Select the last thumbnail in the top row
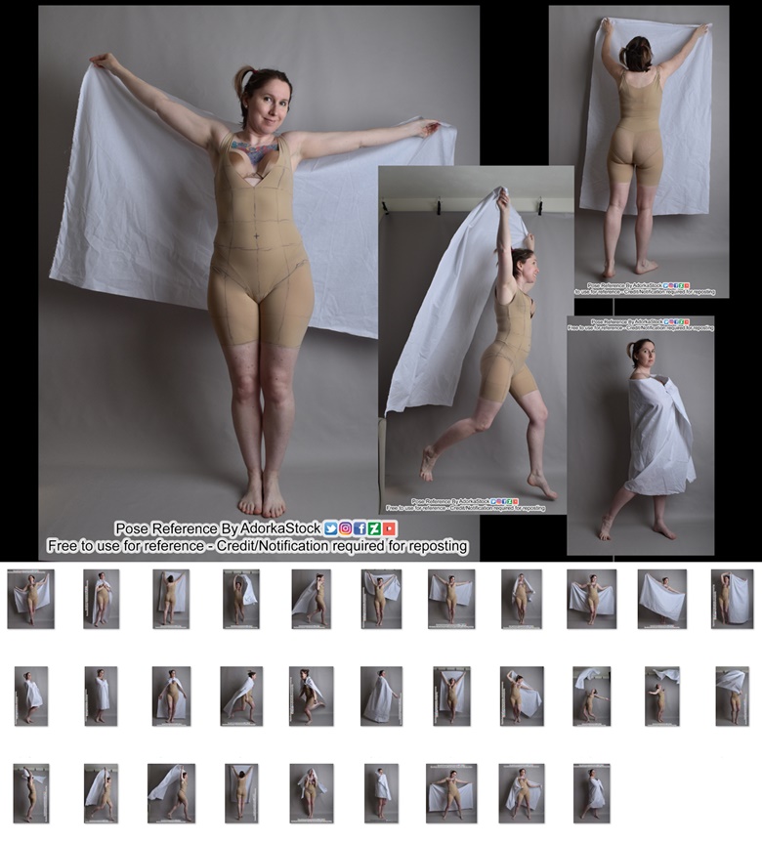762x843 pixels. point(732,599)
